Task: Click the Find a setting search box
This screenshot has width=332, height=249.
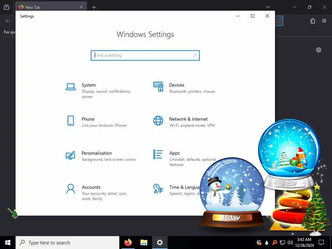Action: point(145,55)
